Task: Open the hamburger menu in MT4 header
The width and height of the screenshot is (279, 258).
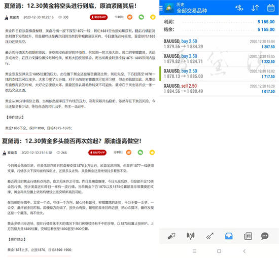Action: [x=161, y=8]
